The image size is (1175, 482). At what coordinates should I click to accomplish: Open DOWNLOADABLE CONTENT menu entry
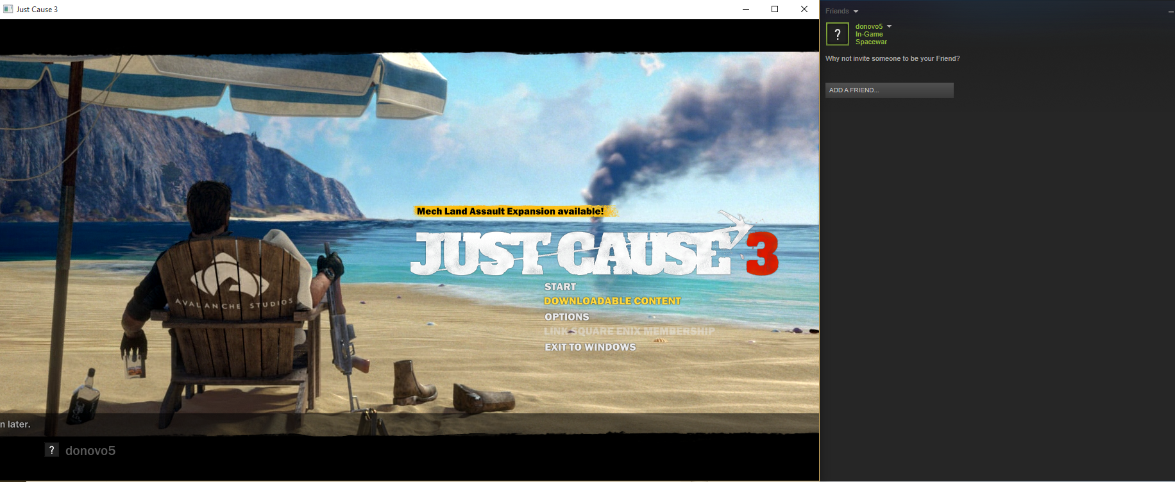pos(613,301)
